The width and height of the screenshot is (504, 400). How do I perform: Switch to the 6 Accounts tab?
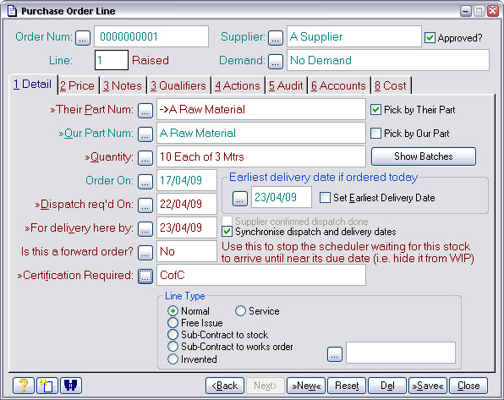(338, 86)
